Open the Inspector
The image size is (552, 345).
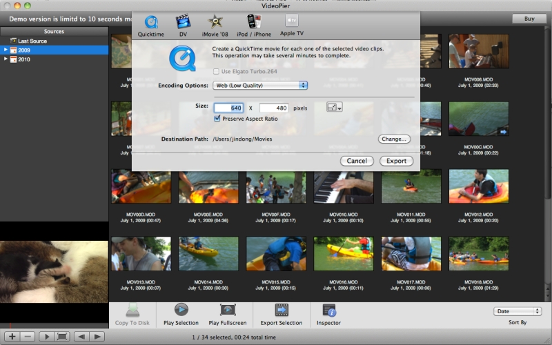(329, 315)
